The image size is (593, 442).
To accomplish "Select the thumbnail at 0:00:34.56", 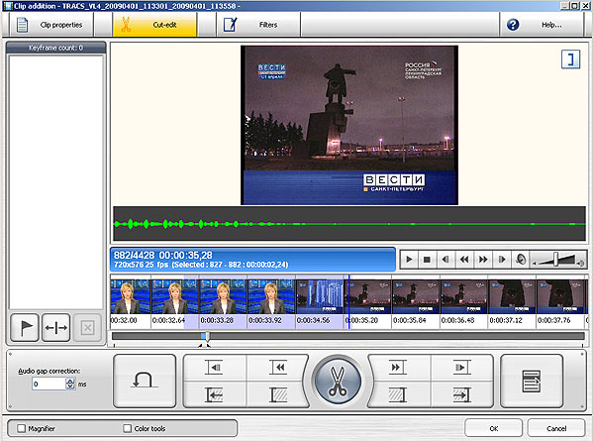I will [320, 296].
